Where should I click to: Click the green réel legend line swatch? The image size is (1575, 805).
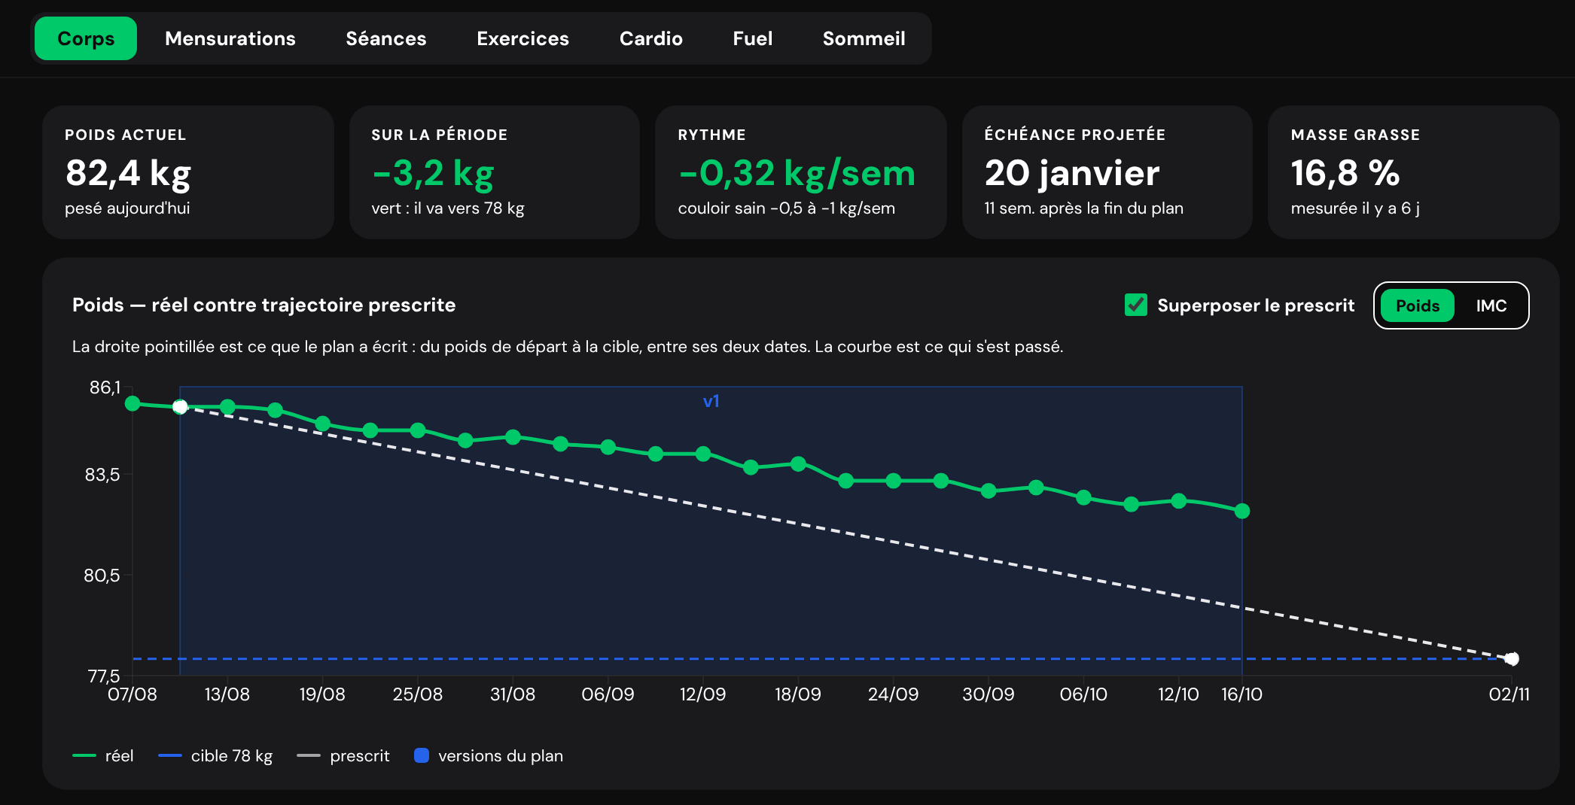click(84, 755)
